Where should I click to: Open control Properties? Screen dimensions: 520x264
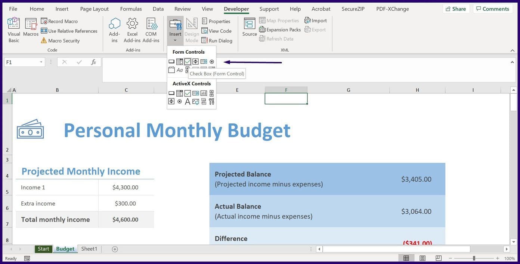pos(216,21)
